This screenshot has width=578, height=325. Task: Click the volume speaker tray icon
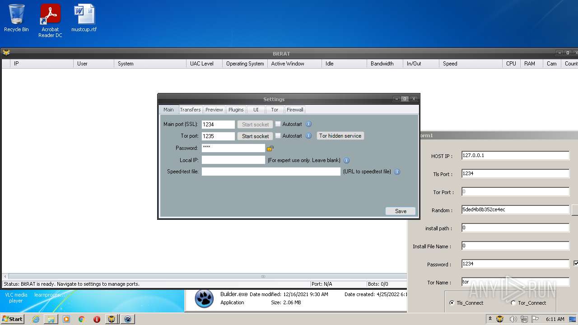click(513, 319)
